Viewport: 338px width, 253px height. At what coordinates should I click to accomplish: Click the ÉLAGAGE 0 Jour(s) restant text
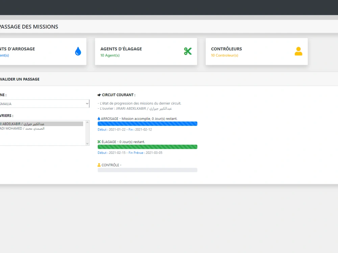[x=123, y=142]
